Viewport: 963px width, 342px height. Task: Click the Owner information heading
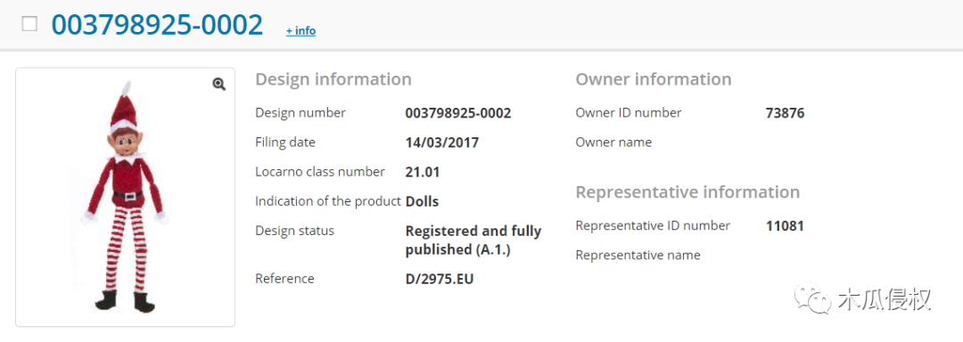654,79
